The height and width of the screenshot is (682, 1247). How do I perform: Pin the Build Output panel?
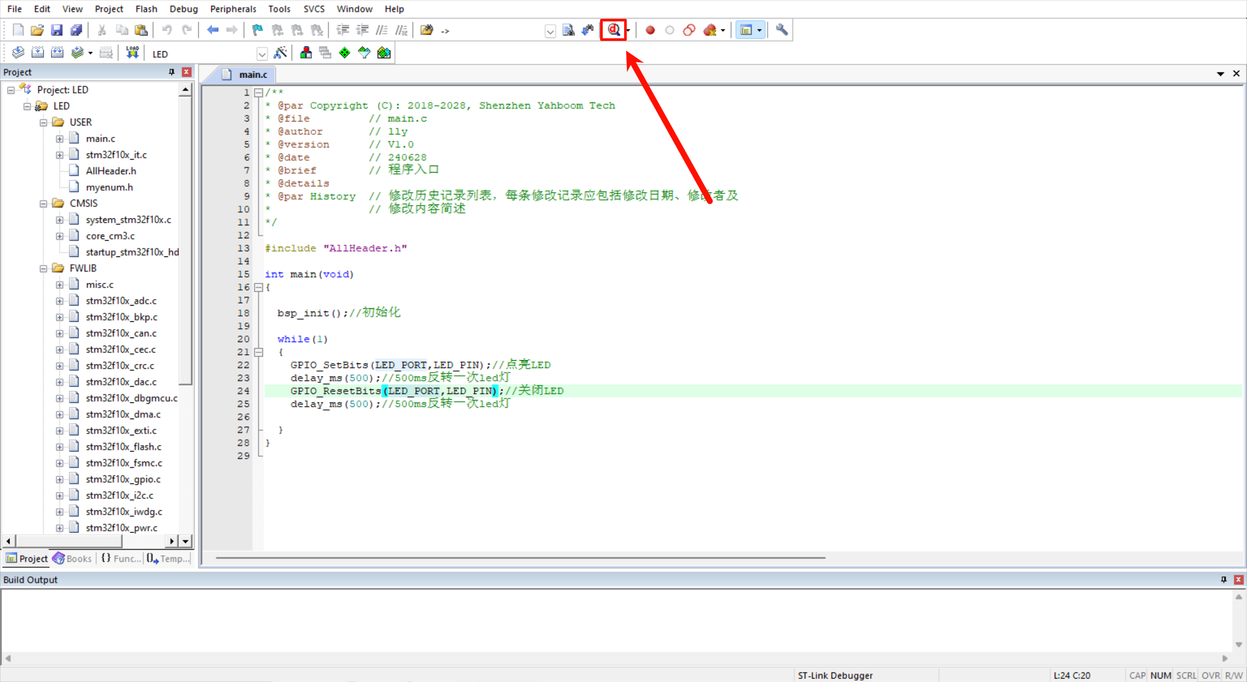[1224, 579]
